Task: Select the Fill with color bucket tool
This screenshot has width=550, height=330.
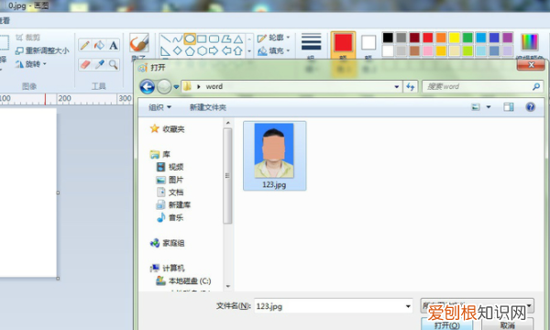Action: (x=99, y=45)
